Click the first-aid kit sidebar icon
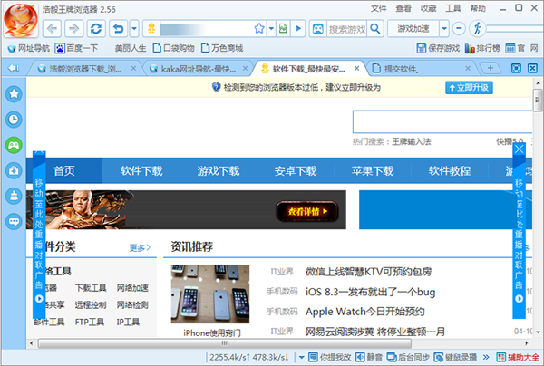The height and width of the screenshot is (366, 544). point(14,170)
